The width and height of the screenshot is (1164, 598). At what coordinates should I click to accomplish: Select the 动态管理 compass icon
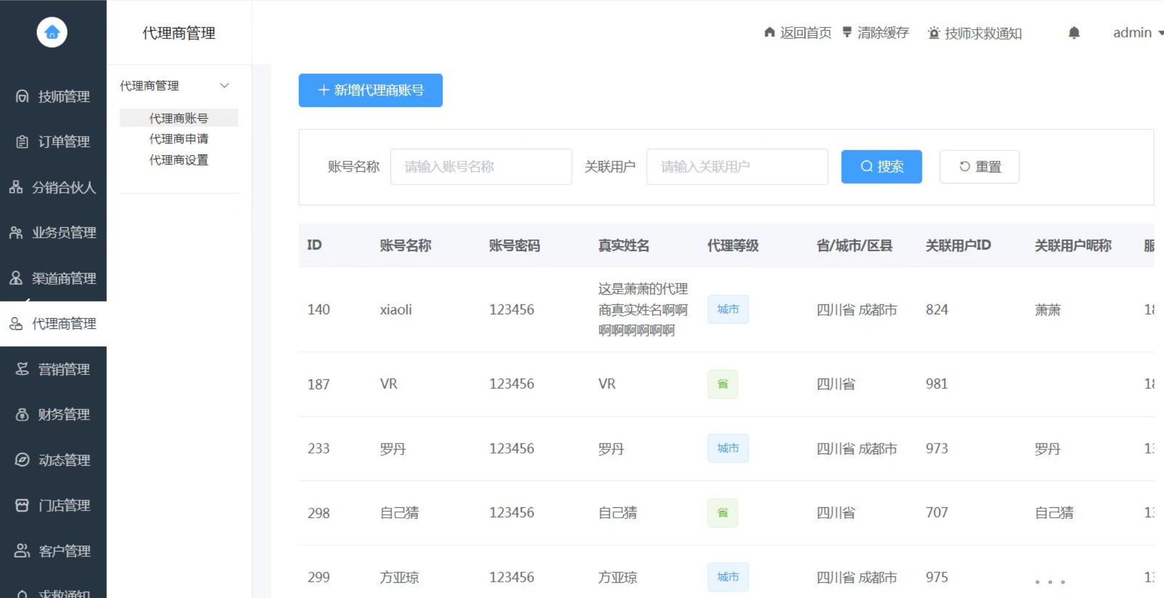click(22, 459)
